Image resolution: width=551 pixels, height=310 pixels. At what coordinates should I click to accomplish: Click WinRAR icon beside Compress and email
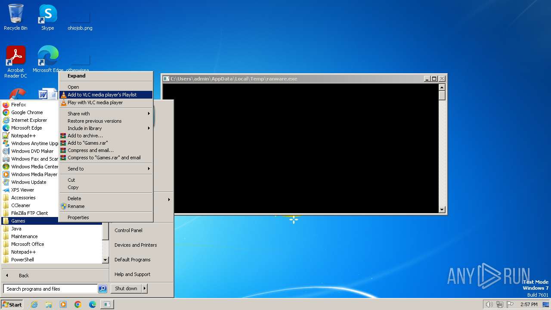coord(63,150)
